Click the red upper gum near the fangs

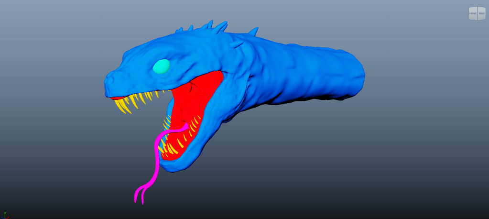click(x=116, y=99)
